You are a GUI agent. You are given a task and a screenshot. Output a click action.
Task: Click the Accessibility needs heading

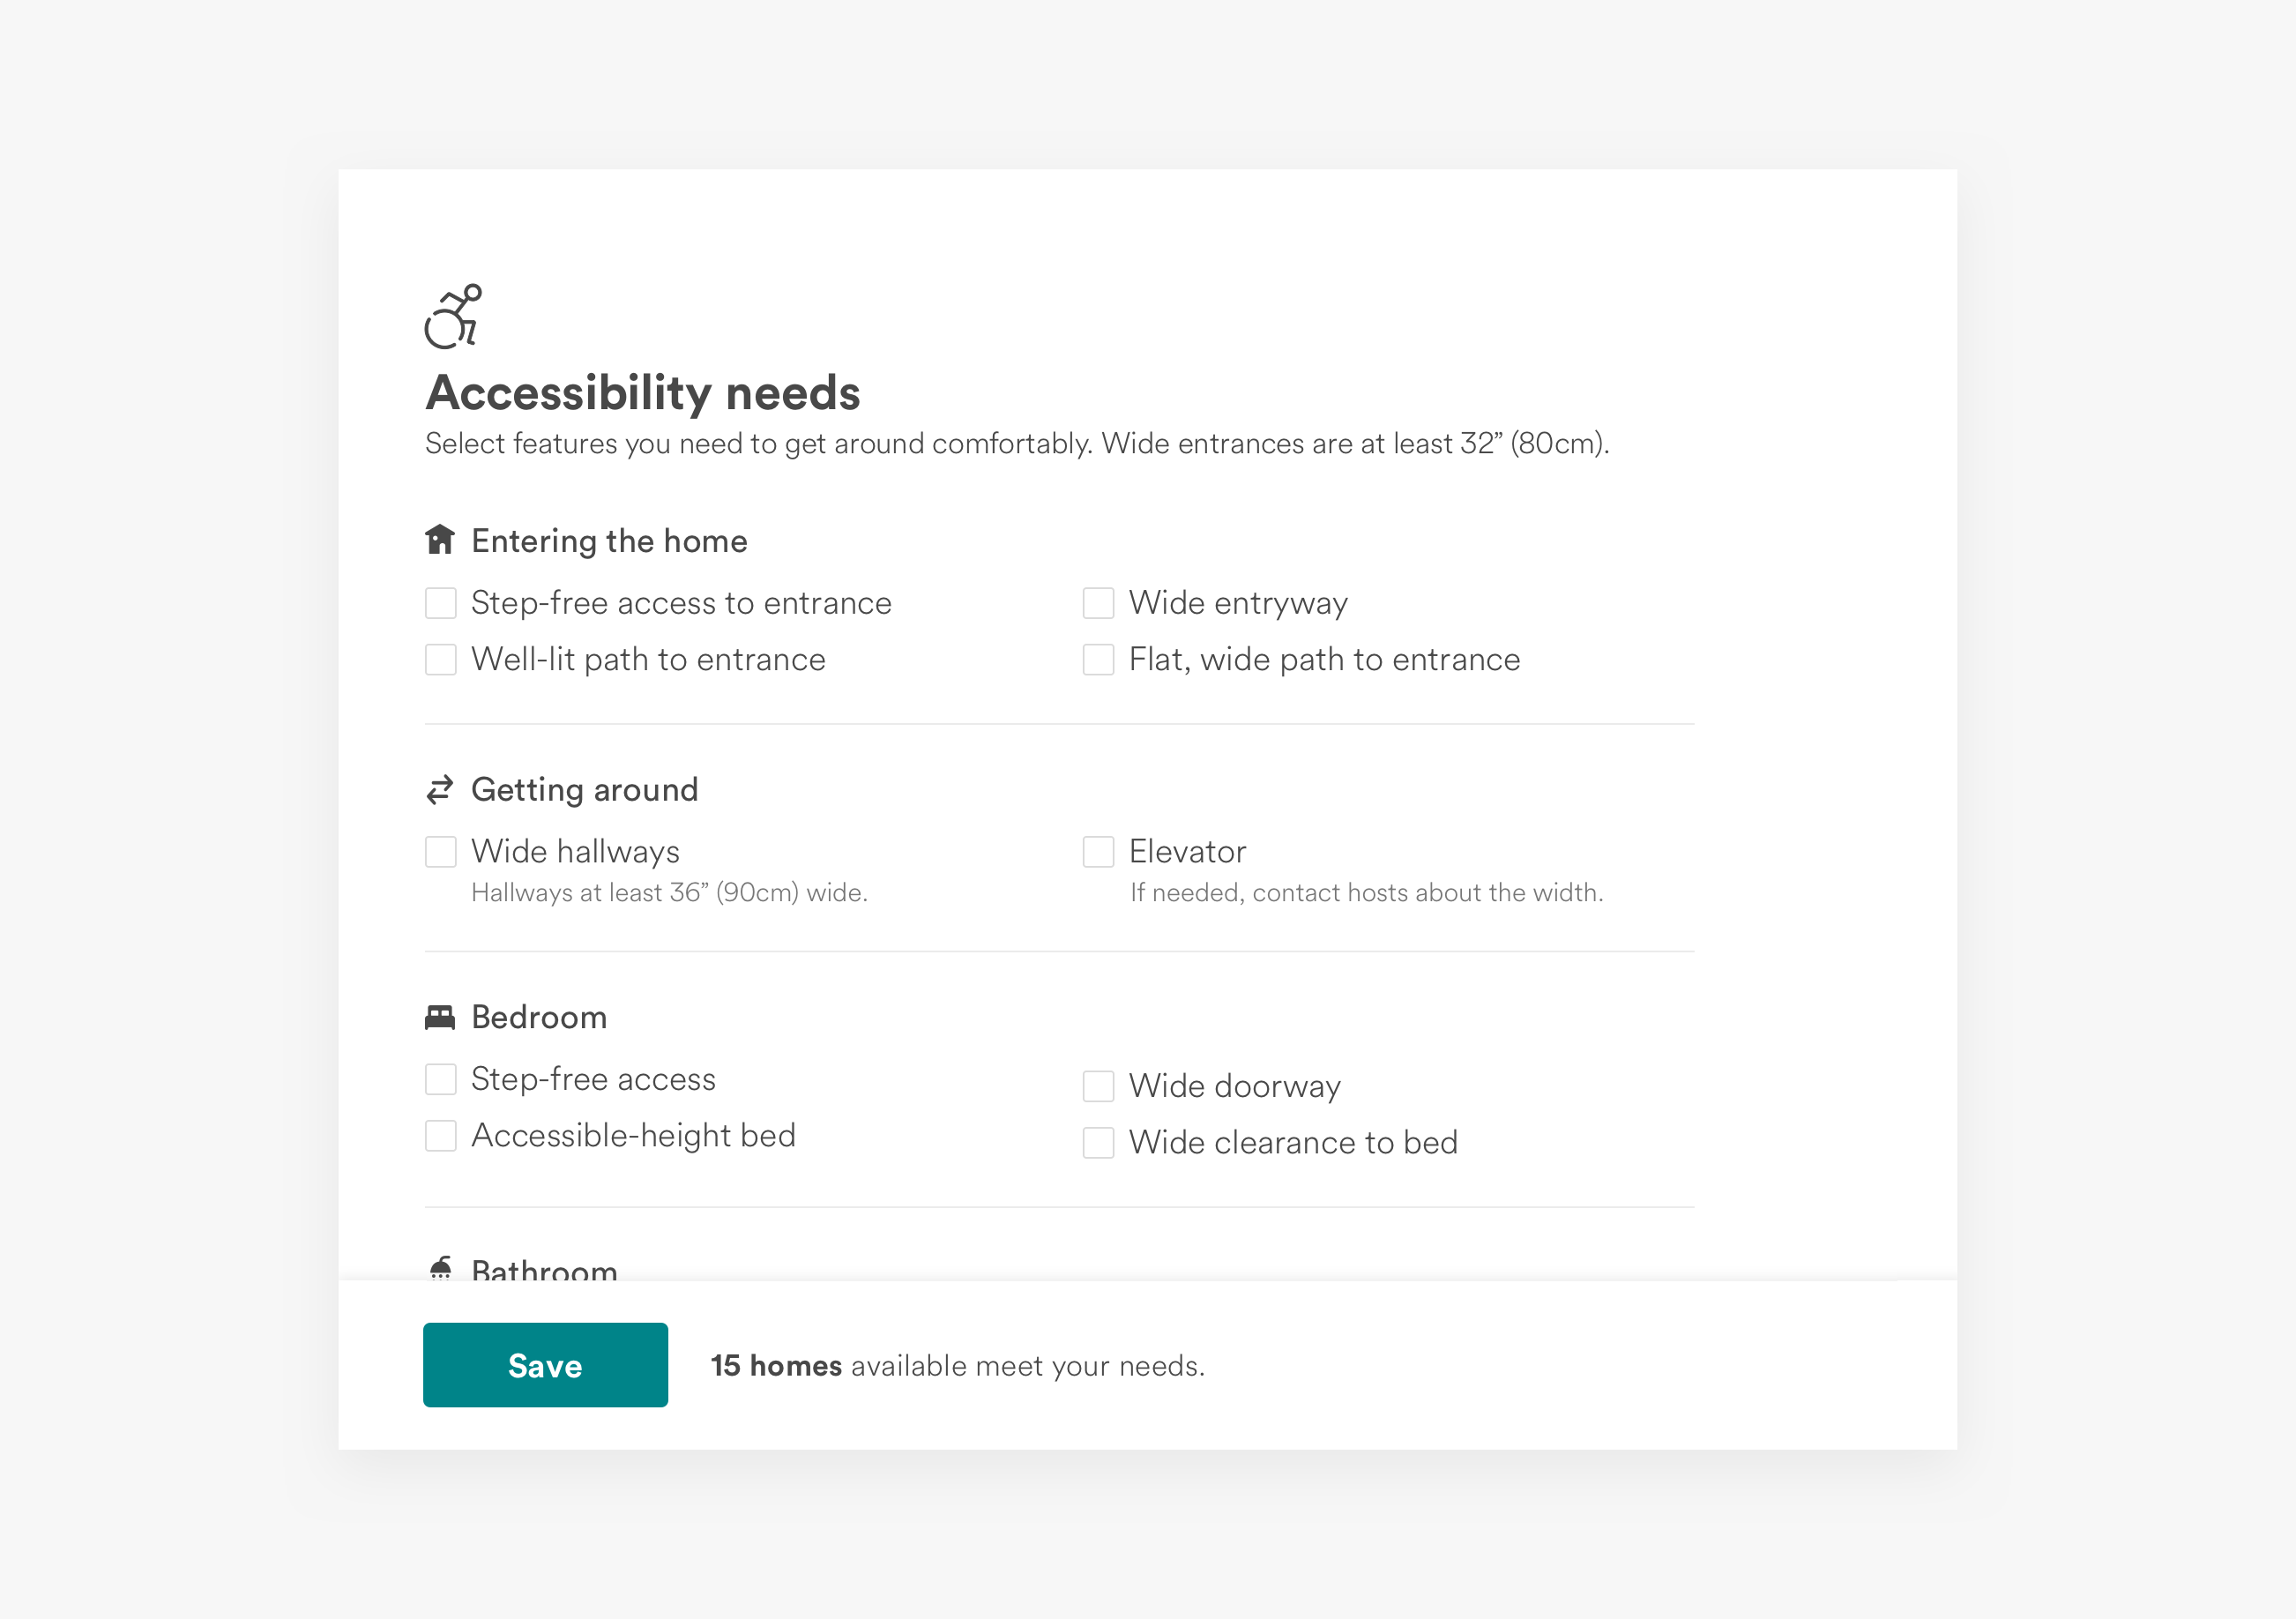point(643,392)
